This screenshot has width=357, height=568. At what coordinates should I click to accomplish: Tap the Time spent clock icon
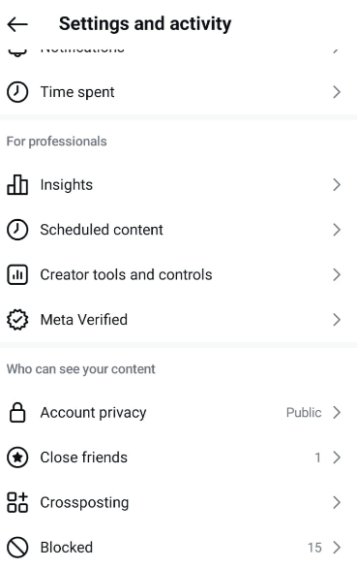tap(17, 92)
